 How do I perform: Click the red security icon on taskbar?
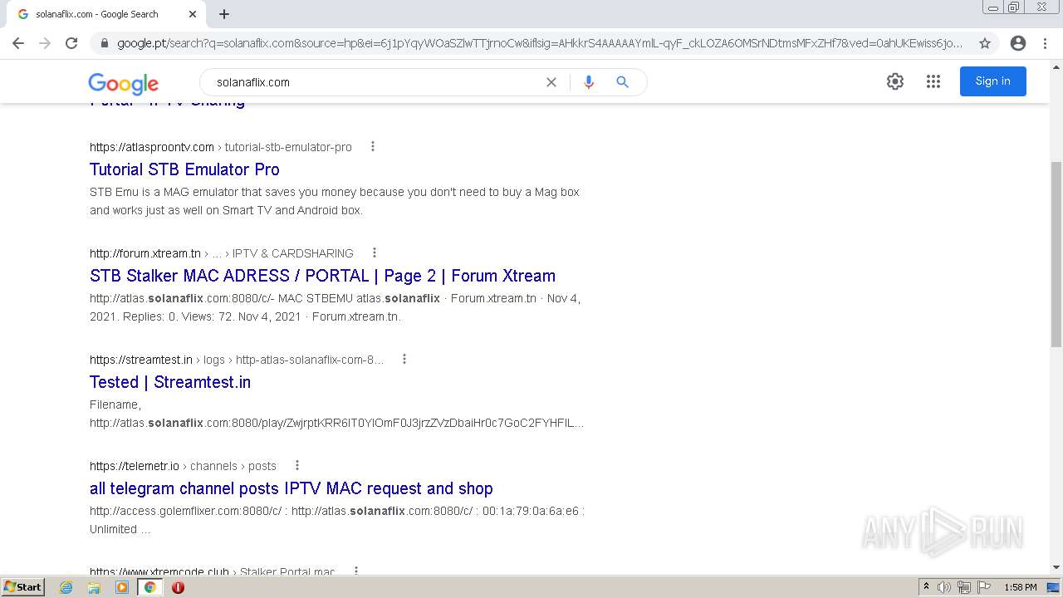coord(178,587)
